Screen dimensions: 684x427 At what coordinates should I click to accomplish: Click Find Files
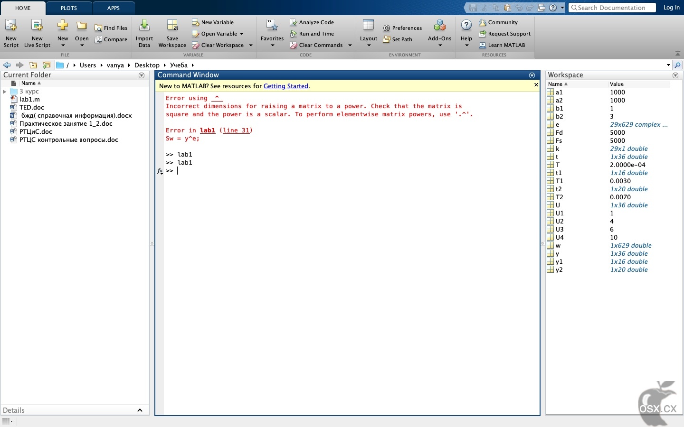(111, 28)
